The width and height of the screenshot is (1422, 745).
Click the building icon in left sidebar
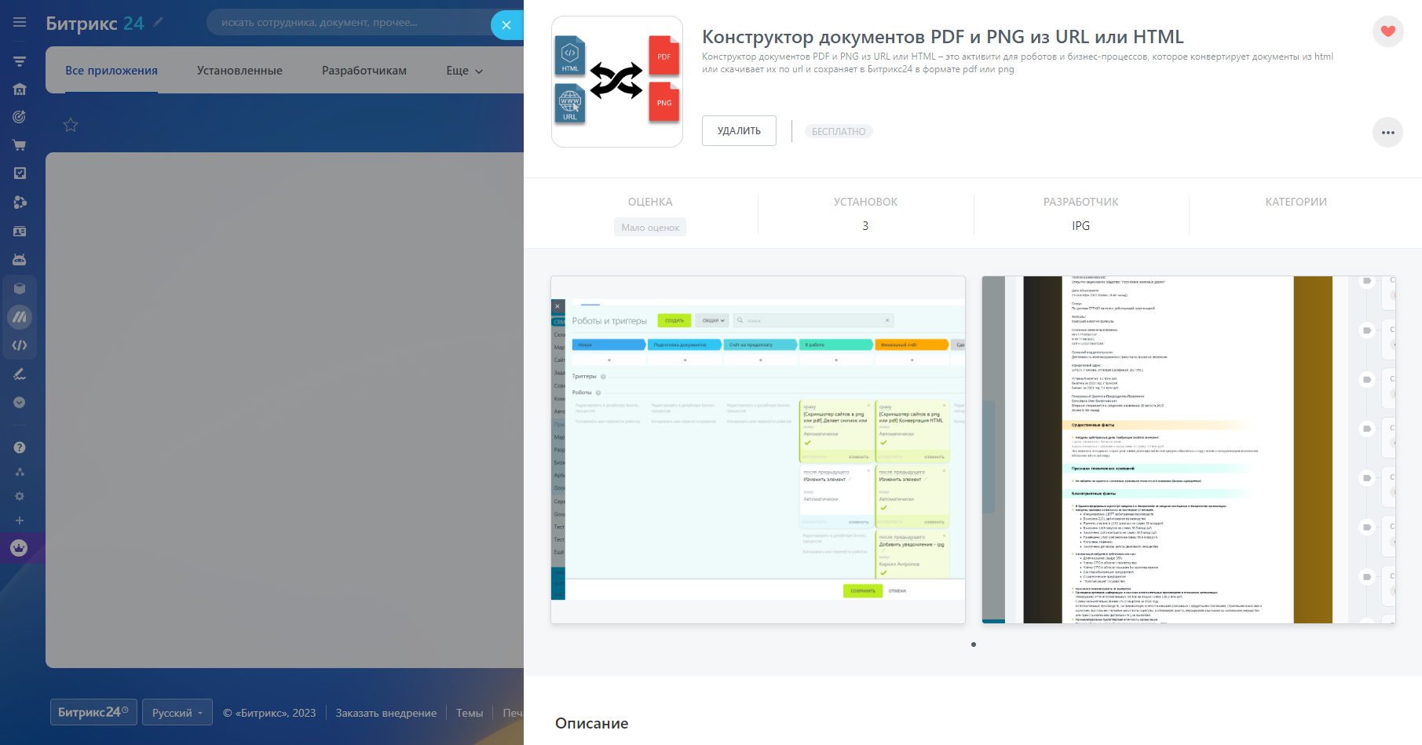(20, 89)
